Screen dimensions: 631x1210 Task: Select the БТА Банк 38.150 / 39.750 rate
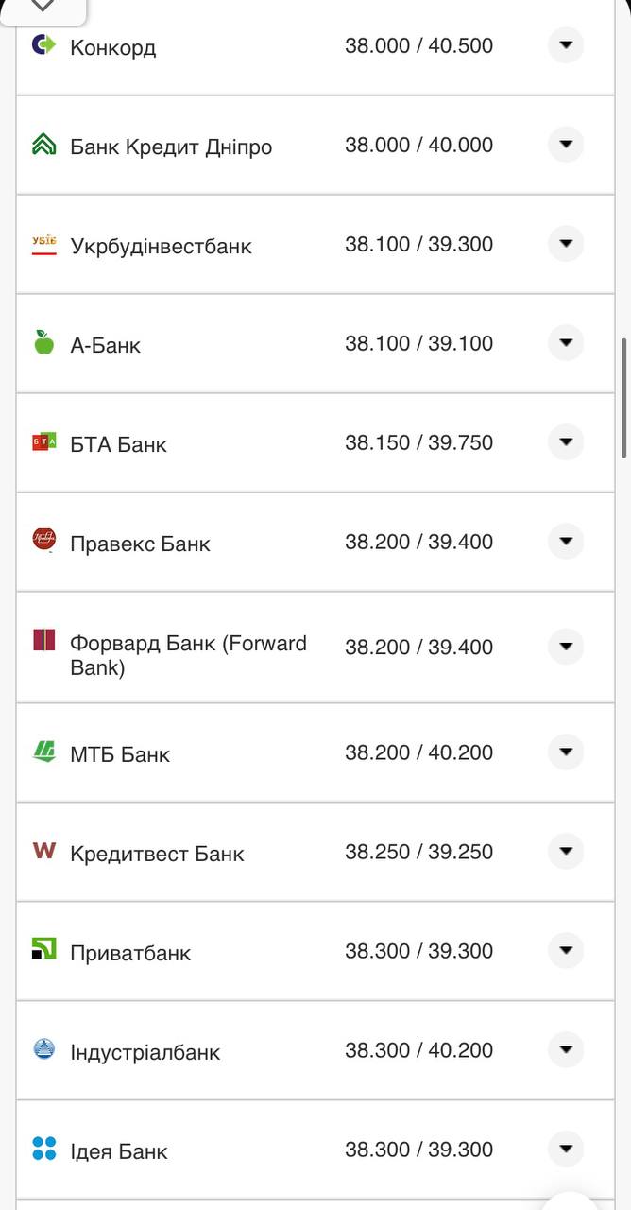click(418, 442)
